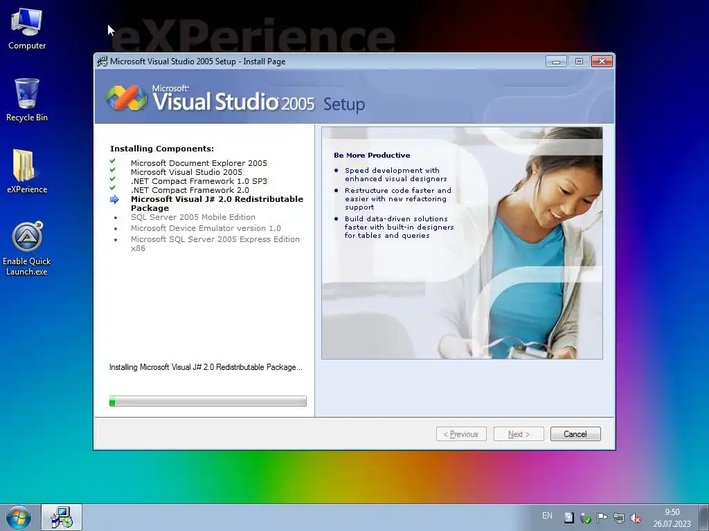Click 'Microsoft Document Explorer 2005' list entry
The image size is (709, 531).
click(x=199, y=163)
